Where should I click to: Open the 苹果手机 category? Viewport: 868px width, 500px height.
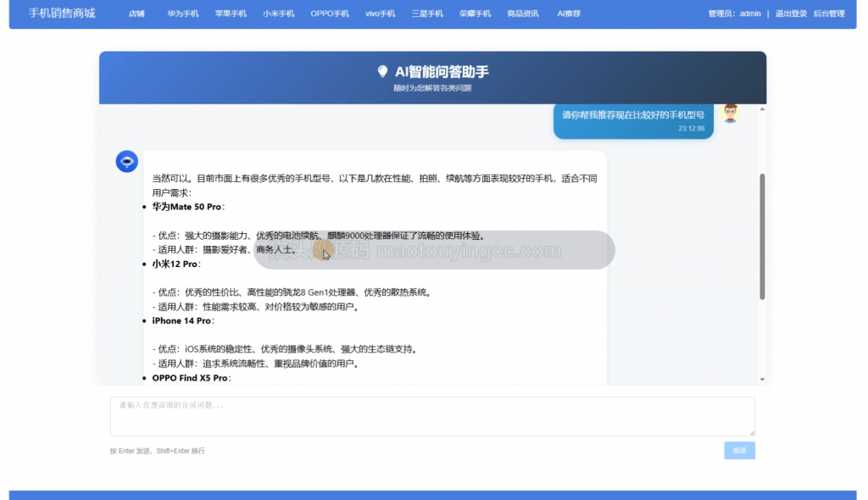[231, 14]
